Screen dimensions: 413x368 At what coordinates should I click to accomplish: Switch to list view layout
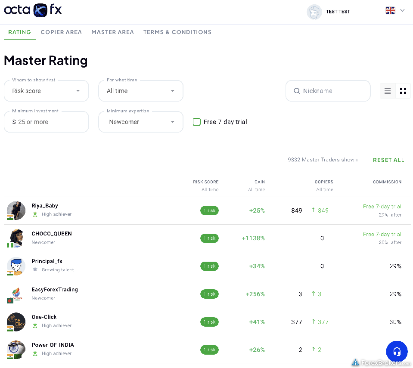tap(388, 91)
